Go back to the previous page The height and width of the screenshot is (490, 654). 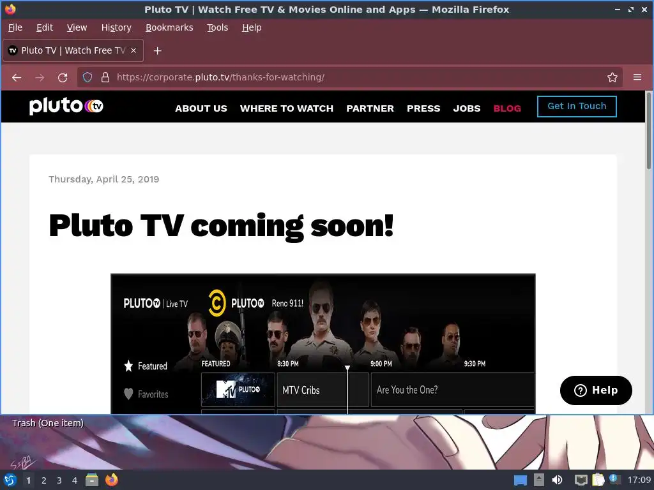(x=17, y=77)
